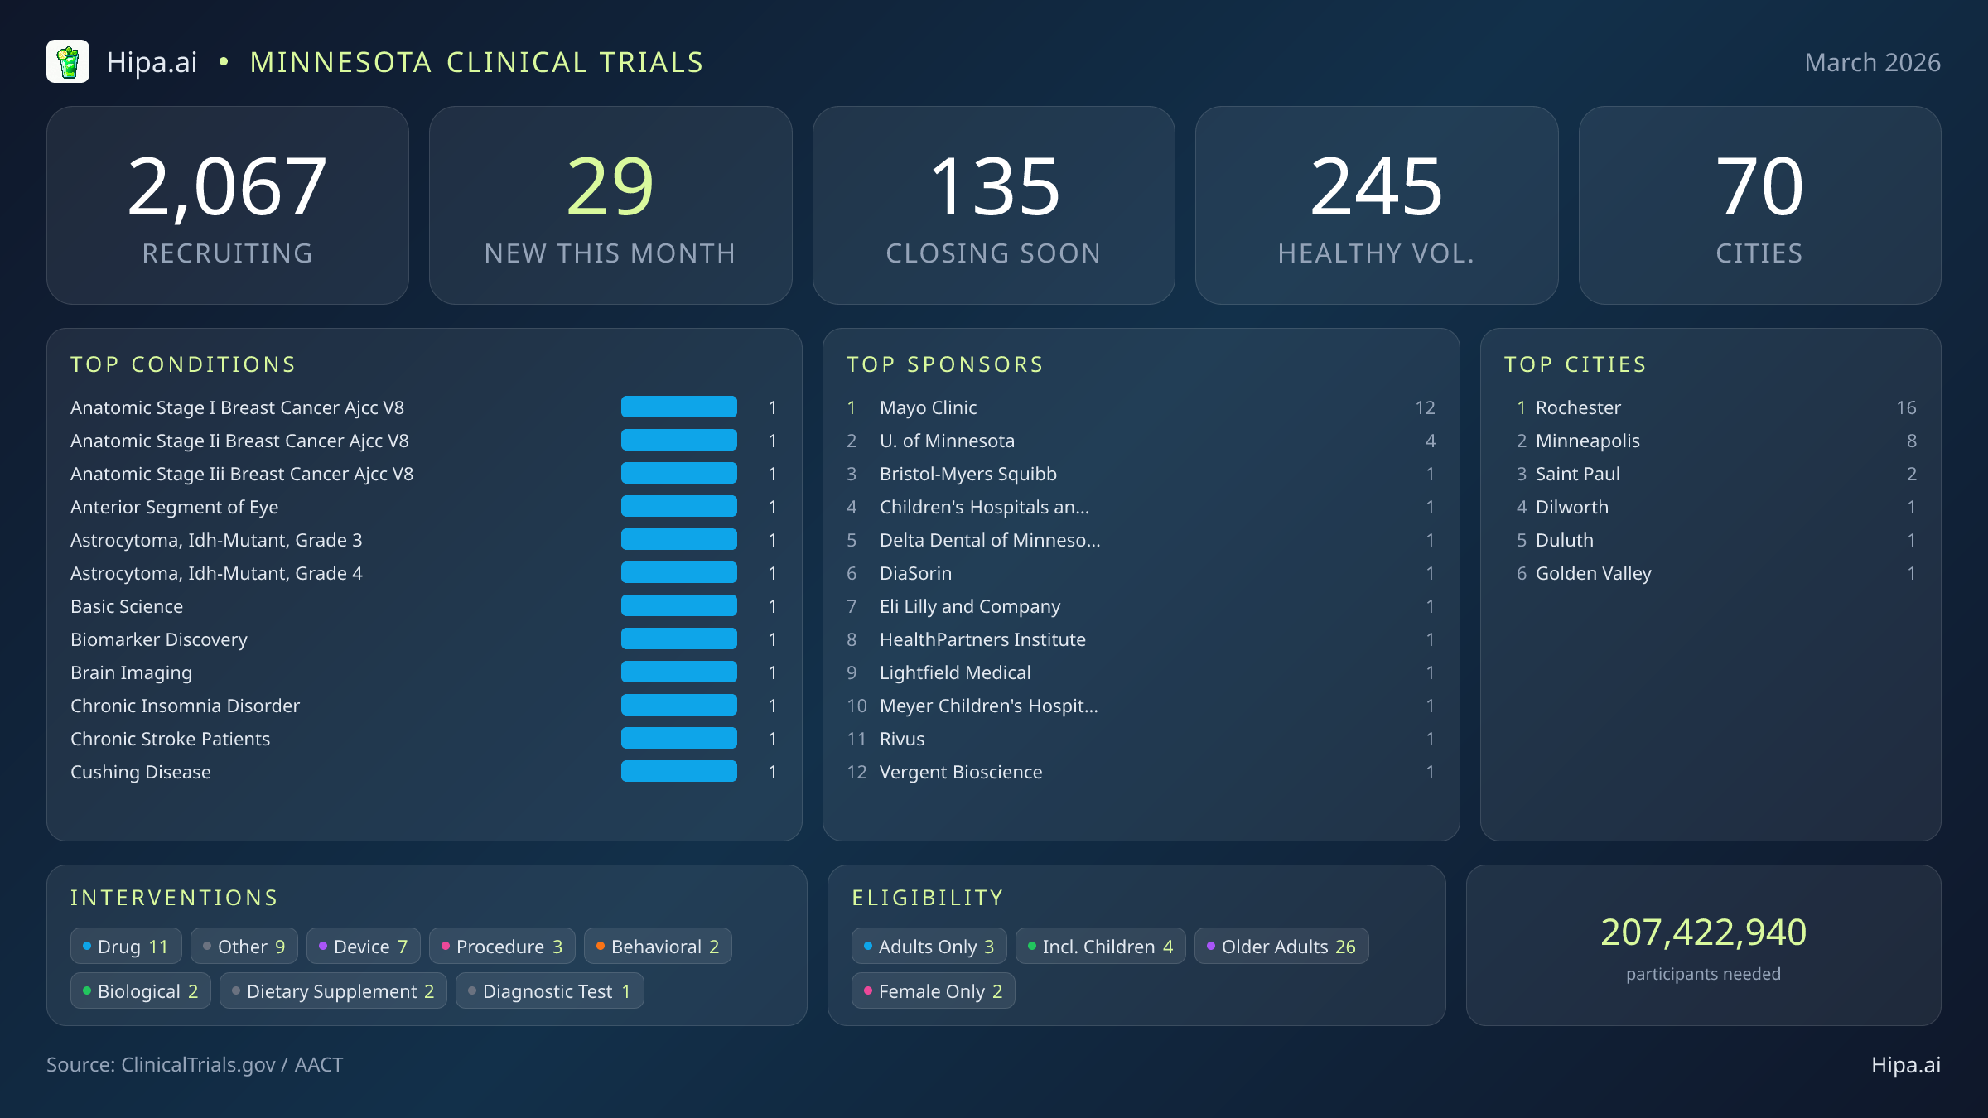
Task: Expand the truncated Children's Hospitals sponsor name
Action: (985, 507)
